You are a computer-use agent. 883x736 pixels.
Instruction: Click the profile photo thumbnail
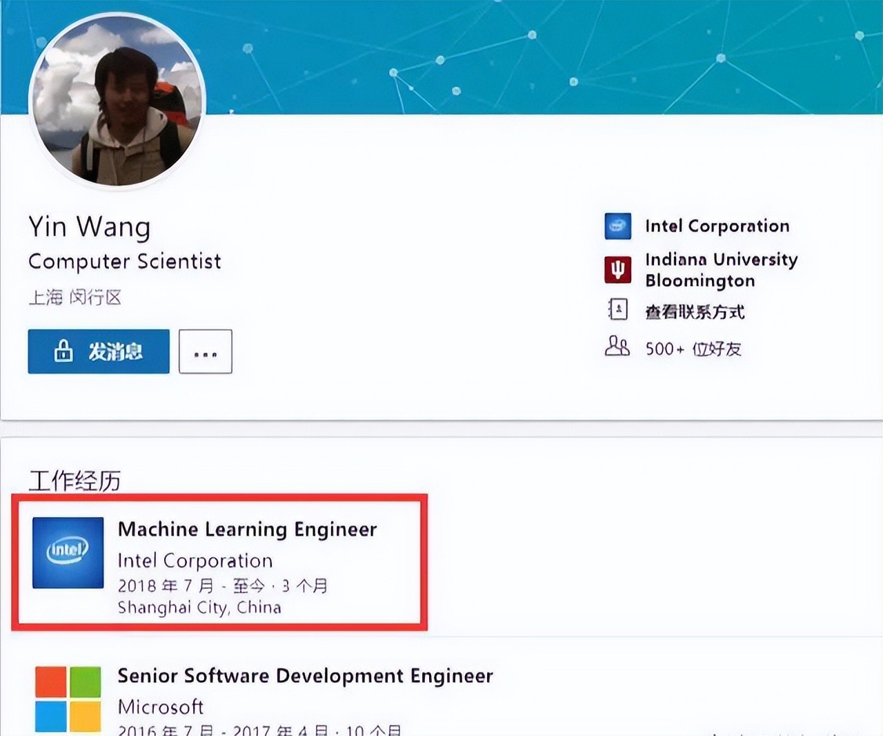[x=117, y=101]
